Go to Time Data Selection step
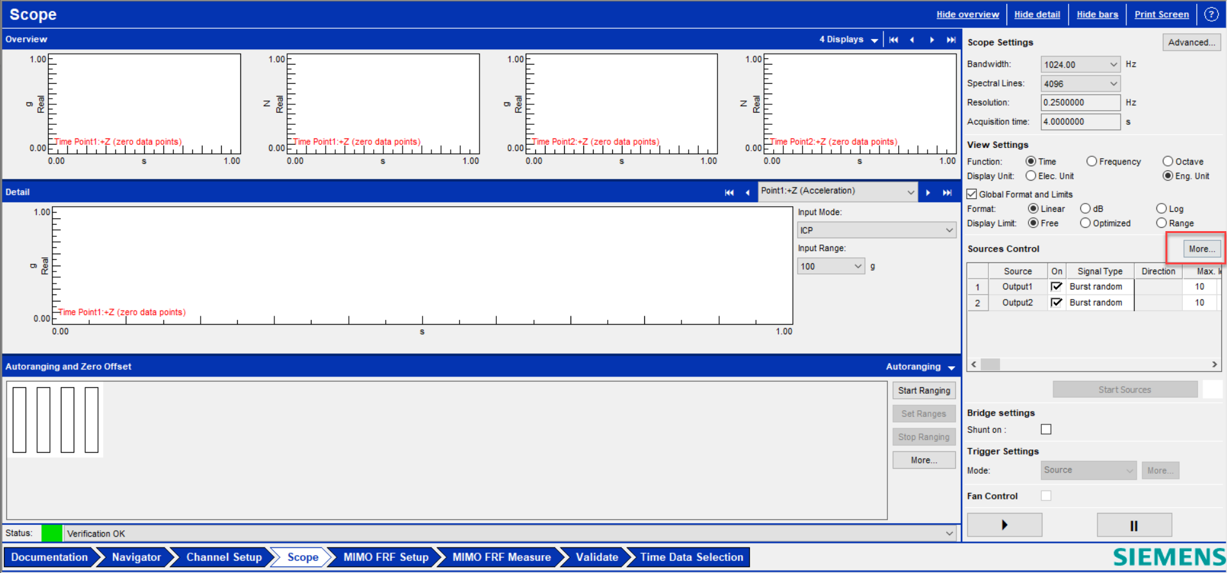This screenshot has width=1227, height=573. click(x=692, y=557)
